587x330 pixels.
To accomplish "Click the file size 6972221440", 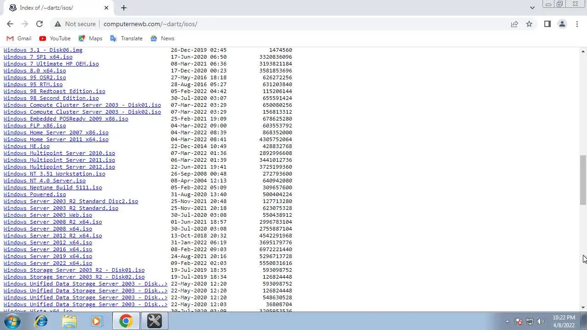I will pos(276,249).
